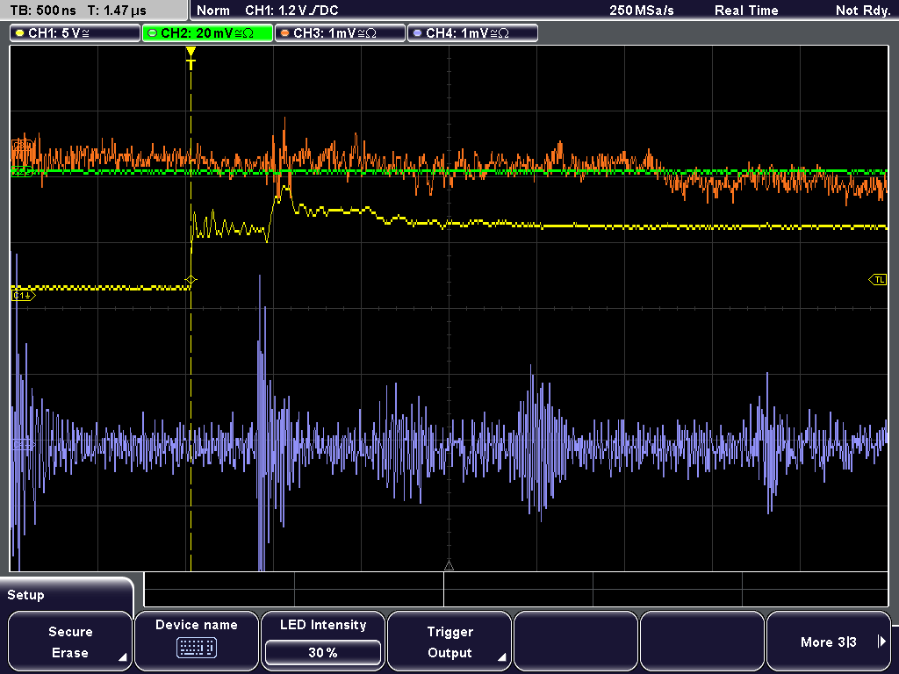Click the Not Rdy. status indicator
Image resolution: width=899 pixels, height=674 pixels.
(863, 11)
